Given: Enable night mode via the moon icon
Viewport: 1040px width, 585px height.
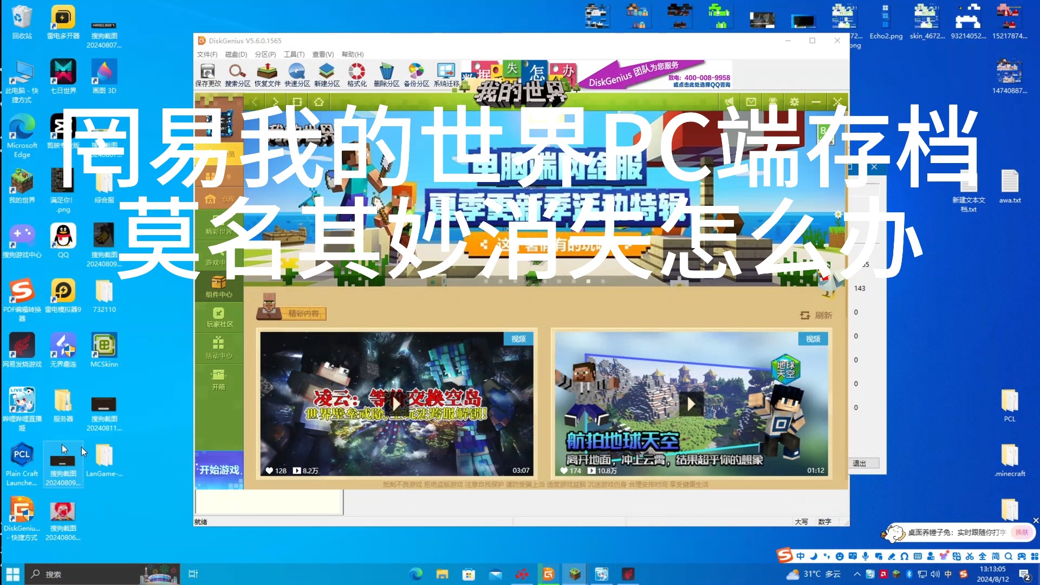Looking at the screenshot, I should [814, 556].
